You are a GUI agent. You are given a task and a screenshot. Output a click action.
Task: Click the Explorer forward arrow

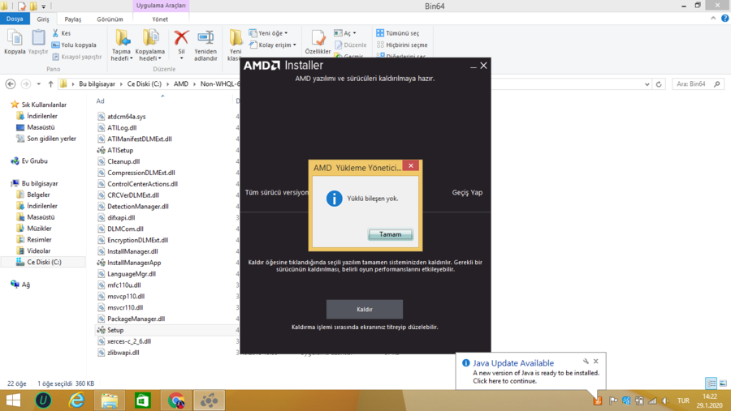(26, 84)
